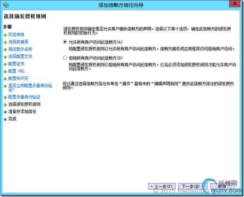This screenshot has height=197, width=244.
Task: Click the 添加信赖方信任向导 title text
Action: pyautogui.click(x=121, y=5)
